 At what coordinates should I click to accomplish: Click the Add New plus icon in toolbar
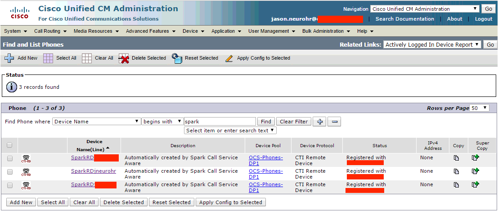(x=9, y=58)
